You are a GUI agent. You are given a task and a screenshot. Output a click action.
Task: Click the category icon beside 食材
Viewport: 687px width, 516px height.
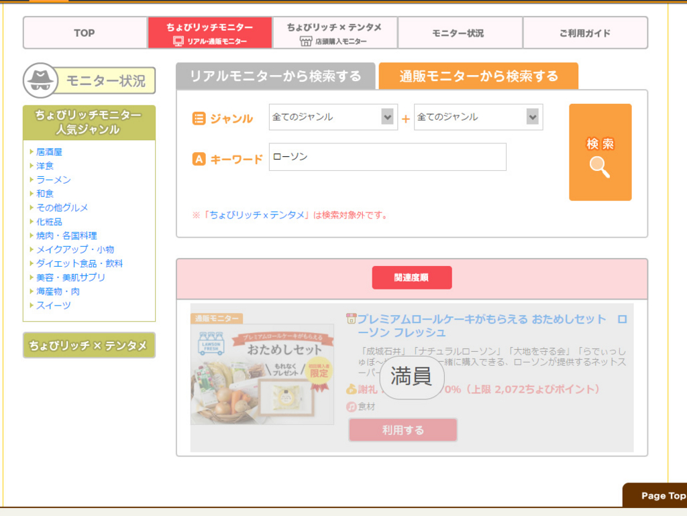point(351,407)
